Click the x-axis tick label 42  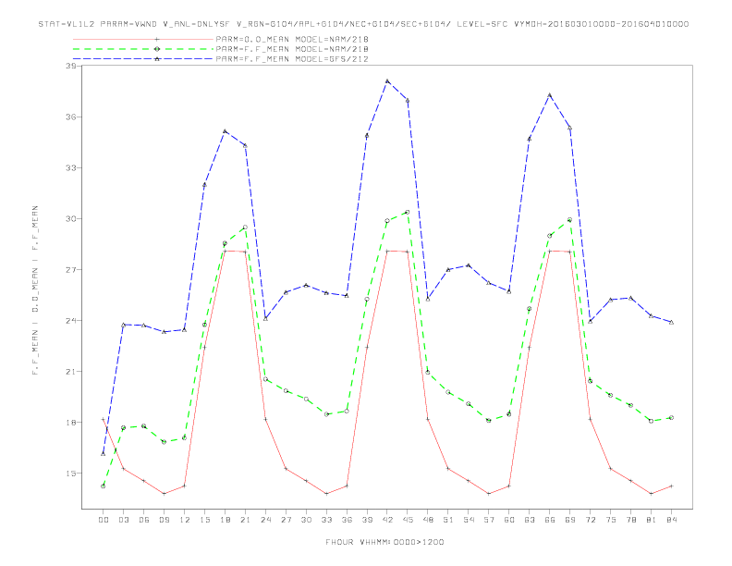(387, 520)
